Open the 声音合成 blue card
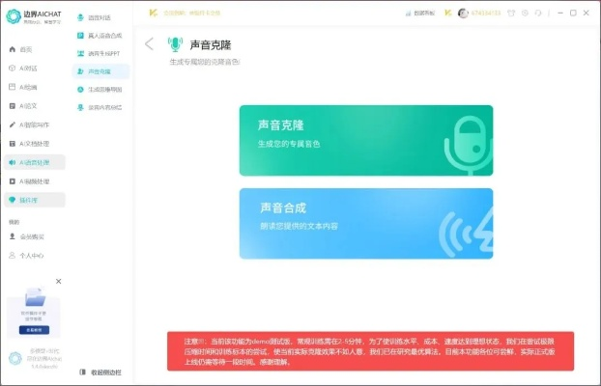The height and width of the screenshot is (386, 601). 366,223
